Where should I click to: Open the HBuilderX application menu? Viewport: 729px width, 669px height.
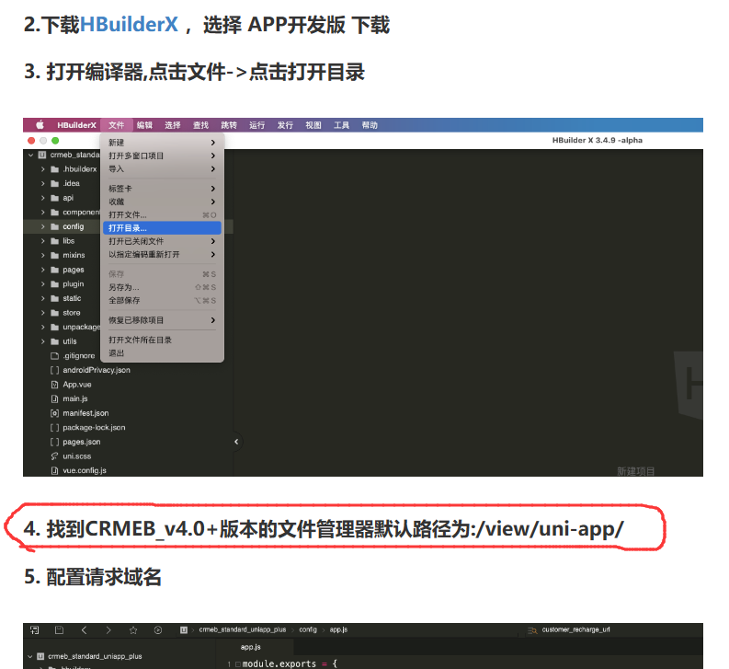point(76,125)
